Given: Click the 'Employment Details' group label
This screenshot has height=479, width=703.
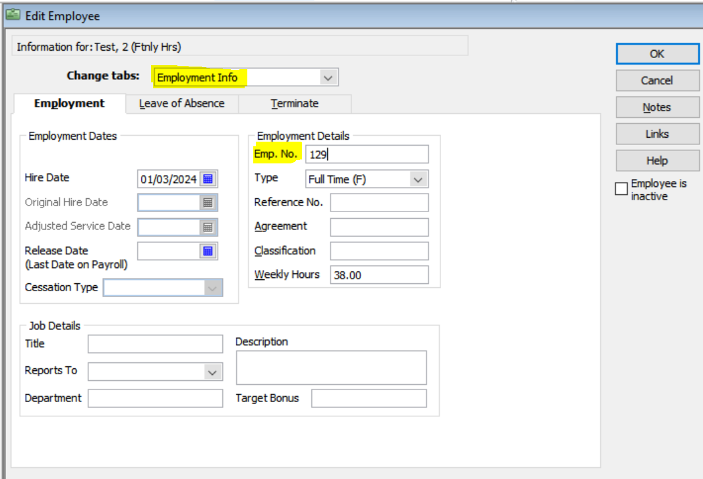Looking at the screenshot, I should tap(303, 136).
